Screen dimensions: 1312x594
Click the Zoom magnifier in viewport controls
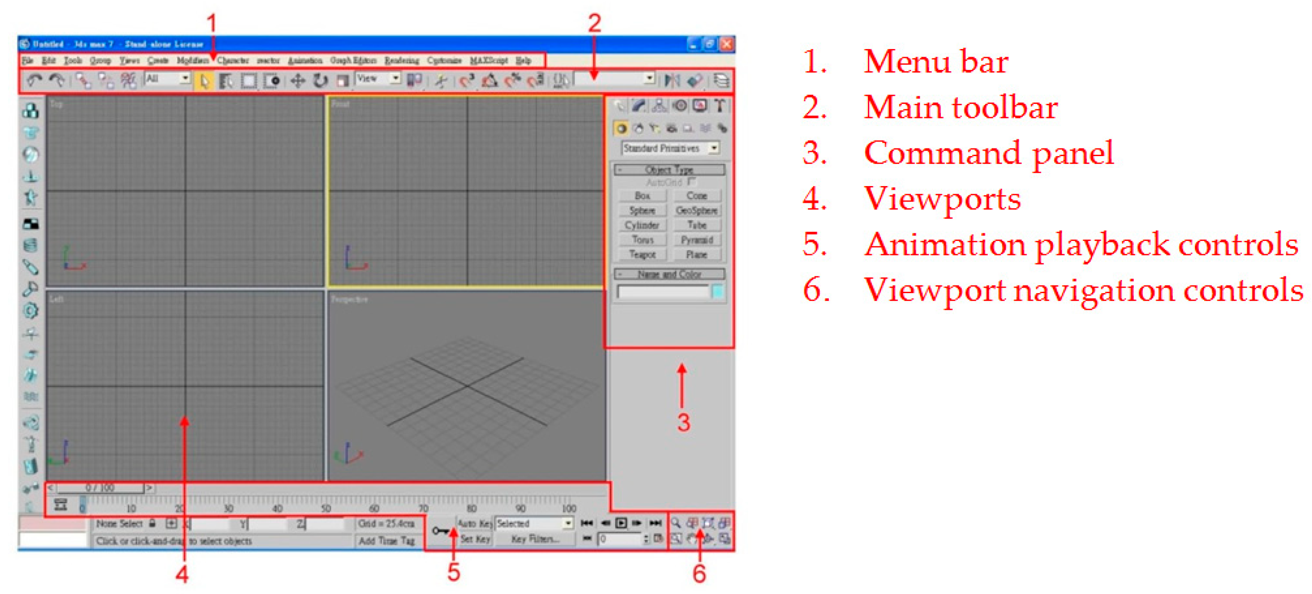pyautogui.click(x=676, y=523)
